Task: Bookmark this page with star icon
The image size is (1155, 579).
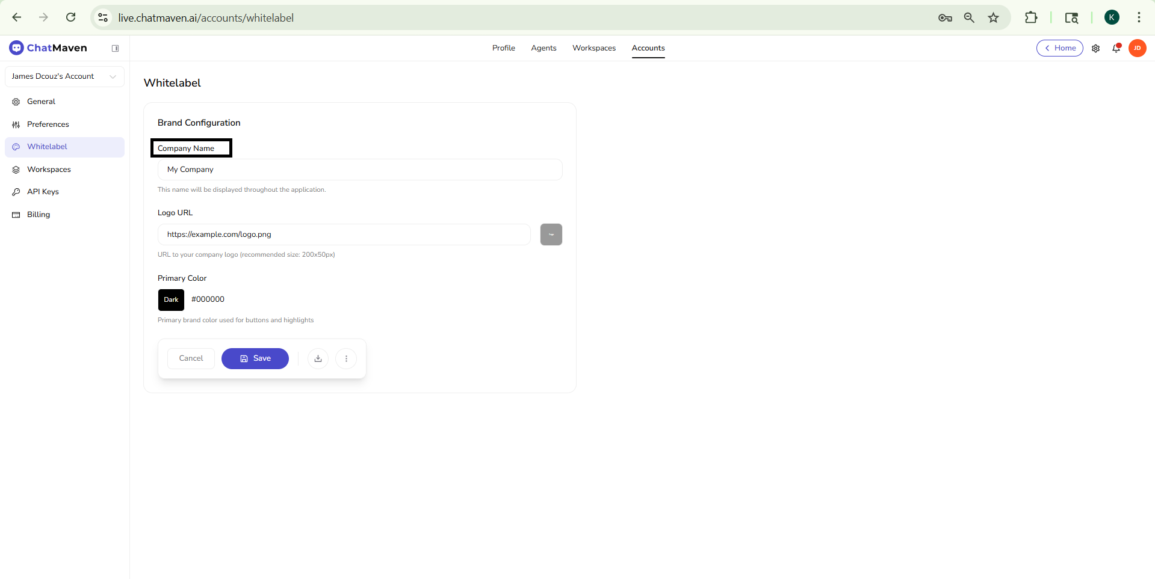Action: point(993,17)
